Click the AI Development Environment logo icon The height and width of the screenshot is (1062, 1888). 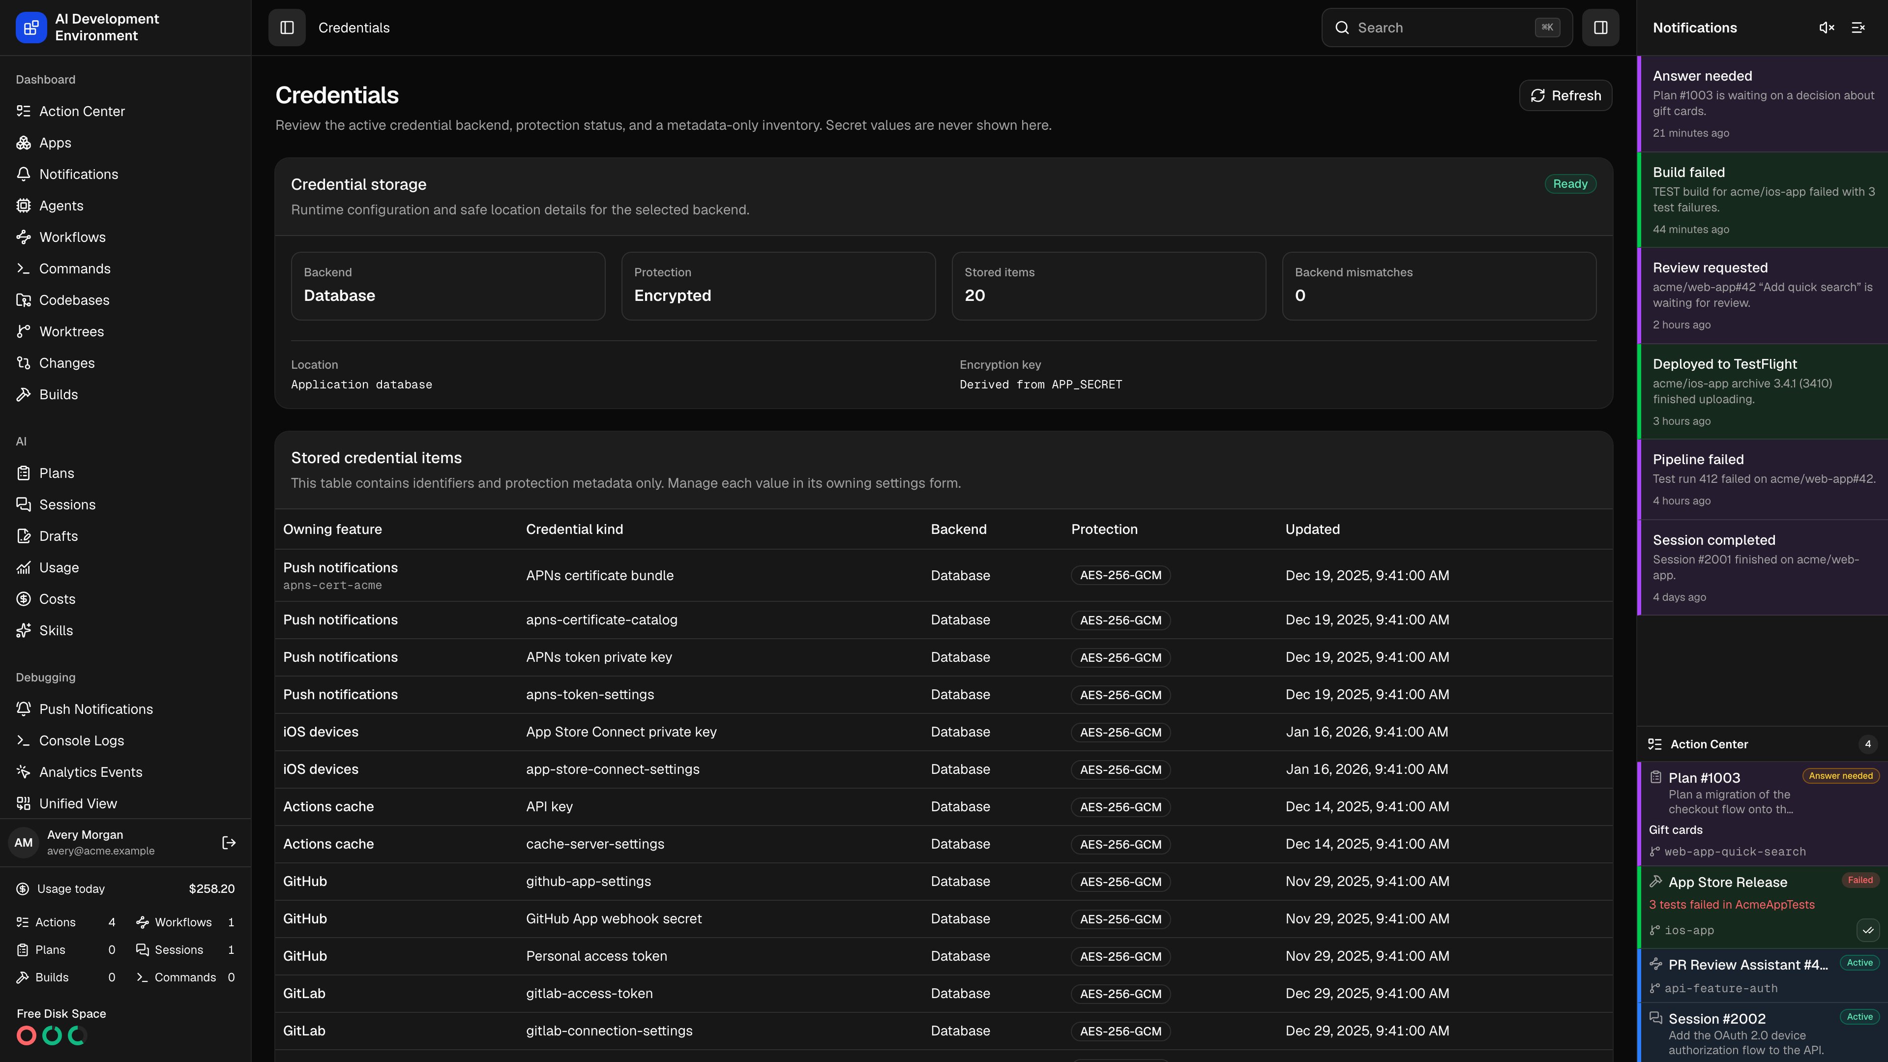click(31, 28)
